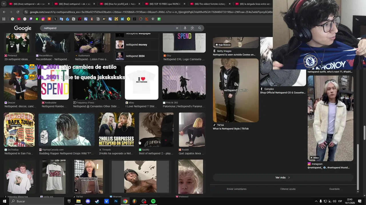Click 'Obtener ayuda' link
366x205 pixels.
click(x=288, y=189)
